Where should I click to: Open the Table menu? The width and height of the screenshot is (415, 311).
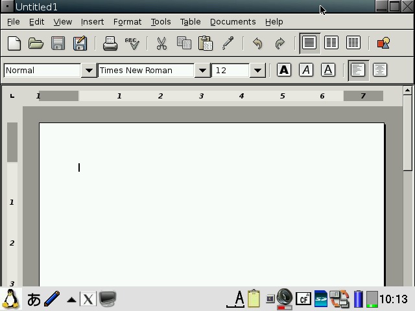(190, 21)
